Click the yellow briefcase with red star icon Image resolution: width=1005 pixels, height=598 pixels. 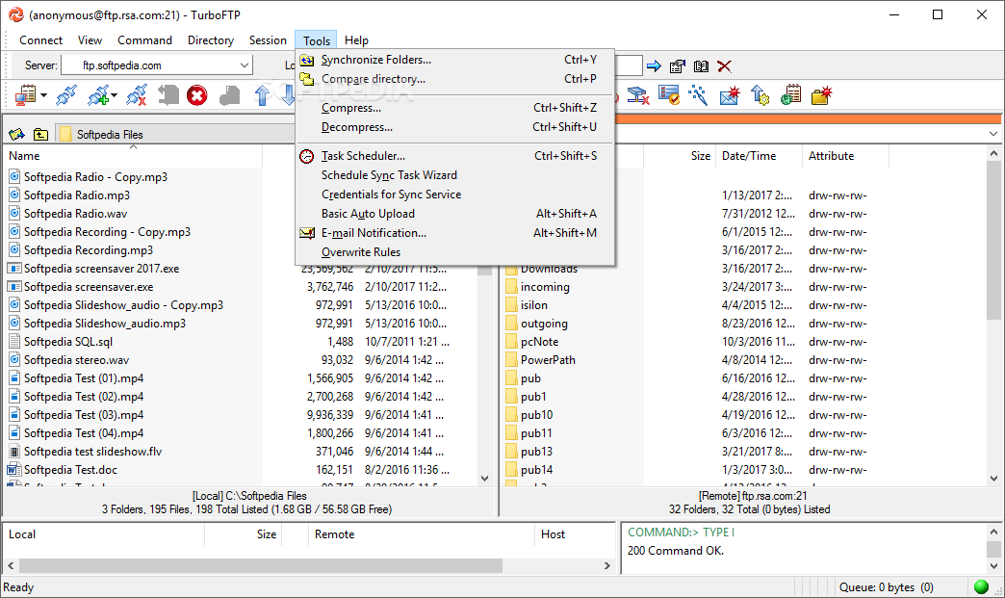[822, 95]
